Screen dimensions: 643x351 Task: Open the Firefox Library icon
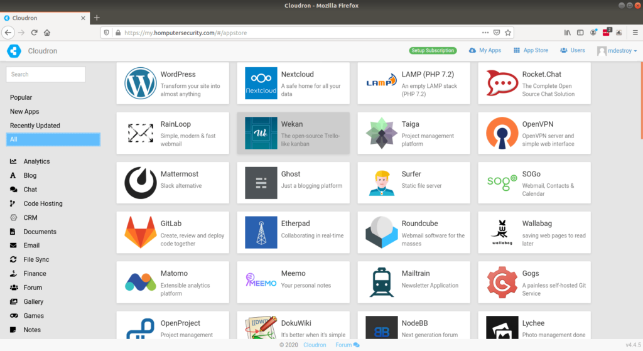(568, 33)
